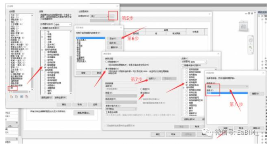Select the Shared parameter radio button

click(x=107, y=68)
